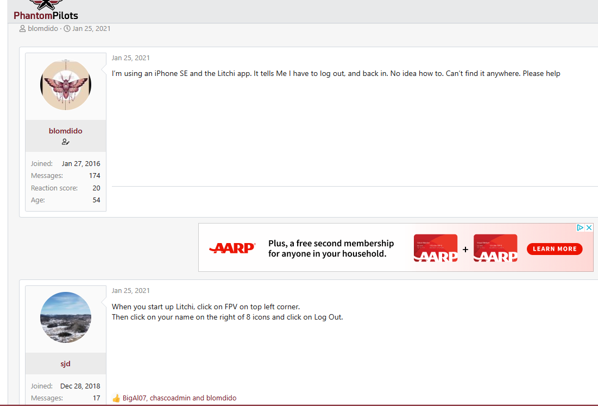
Task: Open blomdido profile from post sidebar
Action: (x=66, y=131)
